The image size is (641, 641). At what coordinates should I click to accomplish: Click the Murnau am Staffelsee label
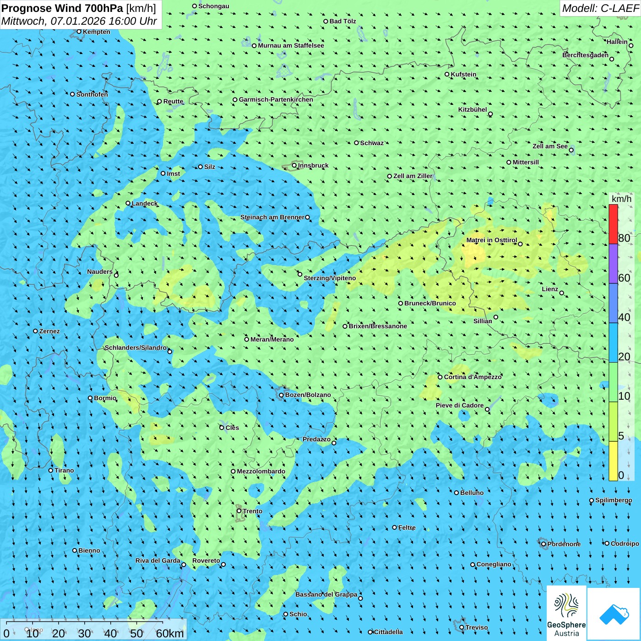(x=291, y=45)
